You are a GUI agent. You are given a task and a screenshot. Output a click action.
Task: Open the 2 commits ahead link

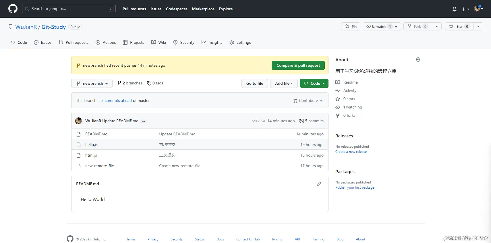tap(117, 101)
